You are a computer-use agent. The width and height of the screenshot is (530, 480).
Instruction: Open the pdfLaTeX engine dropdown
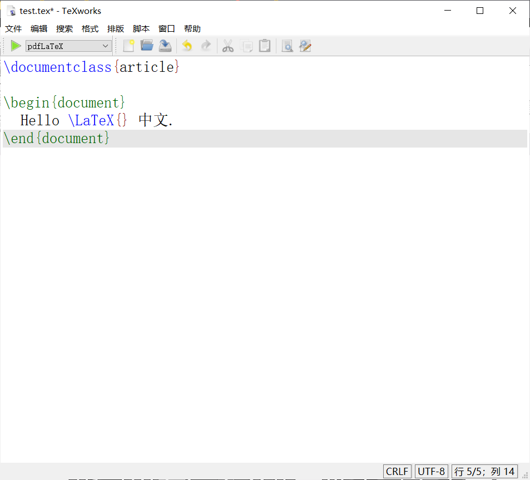pos(68,46)
